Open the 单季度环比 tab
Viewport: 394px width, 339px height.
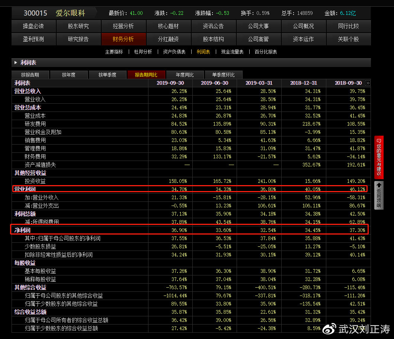pos(224,75)
